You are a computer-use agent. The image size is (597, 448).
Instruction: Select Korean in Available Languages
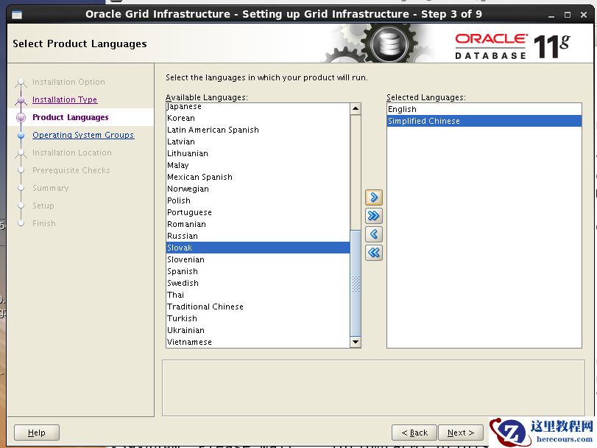coord(258,118)
